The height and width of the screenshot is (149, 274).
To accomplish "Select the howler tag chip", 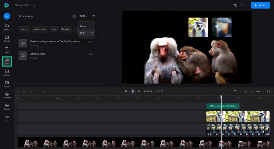I will pyautogui.click(x=66, y=29).
